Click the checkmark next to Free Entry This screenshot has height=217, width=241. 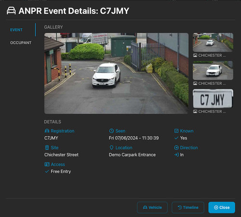pos(47,172)
